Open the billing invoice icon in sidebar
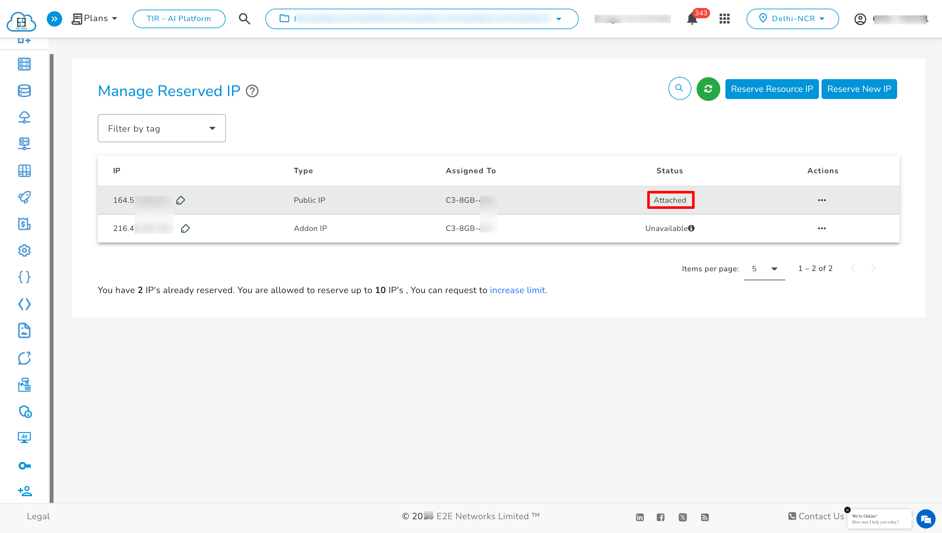 point(24,224)
